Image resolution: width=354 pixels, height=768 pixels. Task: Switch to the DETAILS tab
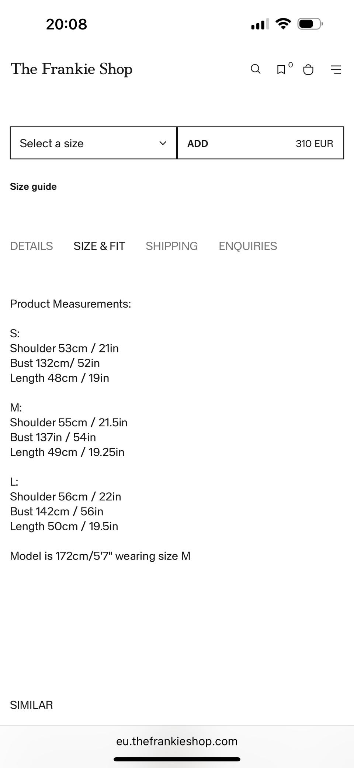(31, 246)
